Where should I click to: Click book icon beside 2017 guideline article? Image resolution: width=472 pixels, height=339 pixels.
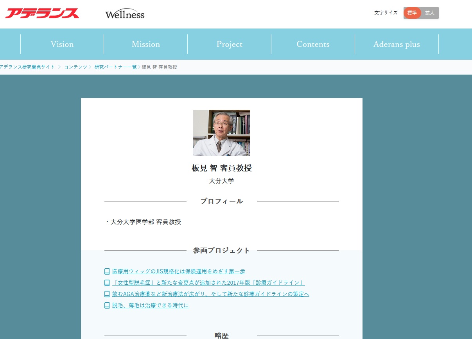click(107, 283)
